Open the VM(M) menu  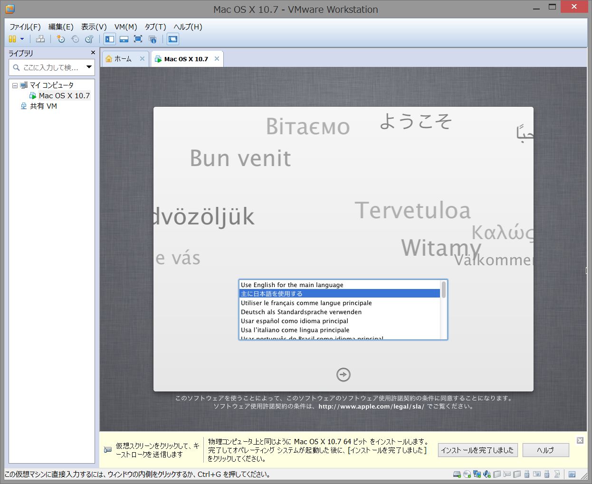tap(125, 27)
